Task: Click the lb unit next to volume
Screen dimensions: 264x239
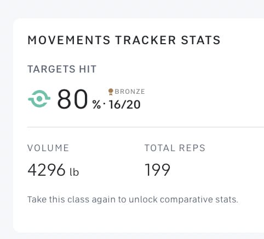Action: click(74, 171)
